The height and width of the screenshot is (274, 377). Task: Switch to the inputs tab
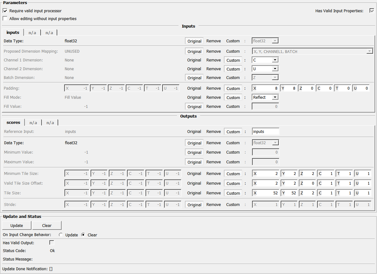tap(13, 33)
